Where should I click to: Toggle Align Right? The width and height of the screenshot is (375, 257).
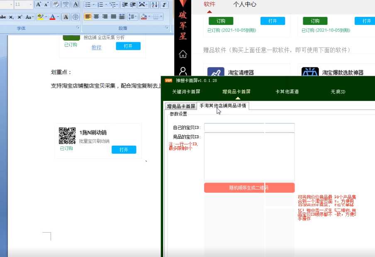point(105,17)
